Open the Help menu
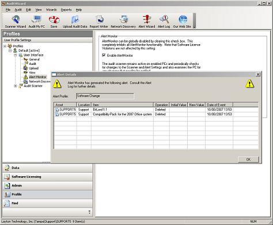This screenshot has height=225, width=273. (79, 10)
